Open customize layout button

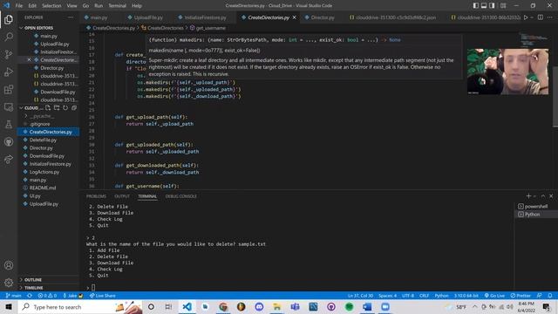click(x=503, y=6)
